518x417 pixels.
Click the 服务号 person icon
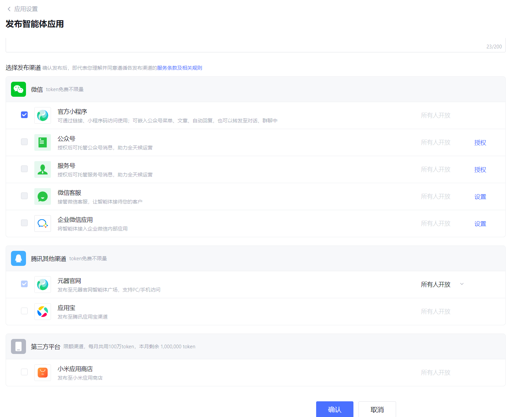tap(43, 169)
